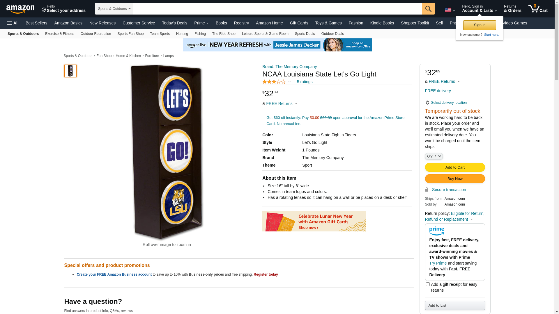Click the Amazon logo
Image resolution: width=559 pixels, height=314 pixels.
pyautogui.click(x=20, y=9)
